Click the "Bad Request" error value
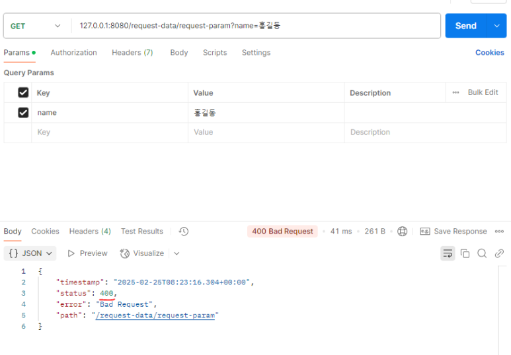Image resolution: width=511 pixels, height=355 pixels. click(x=124, y=304)
